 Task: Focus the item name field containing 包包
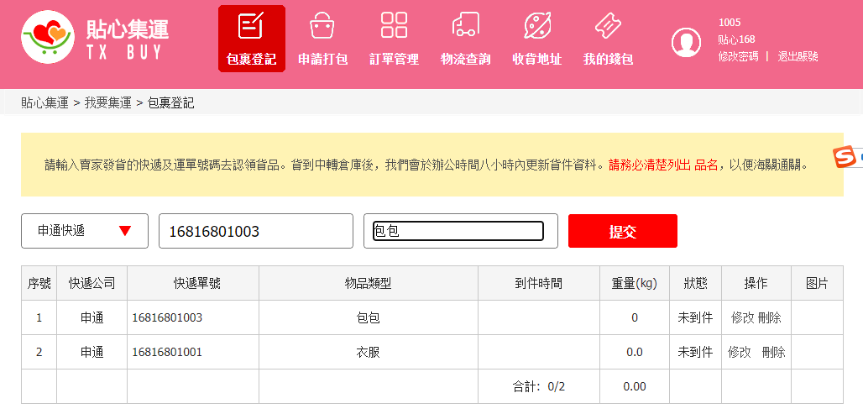[458, 231]
